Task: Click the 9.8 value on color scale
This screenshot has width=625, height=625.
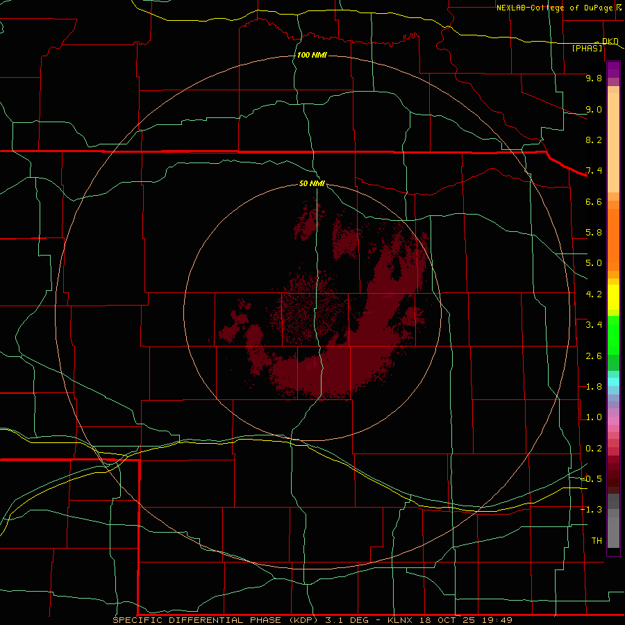Action: pos(594,78)
